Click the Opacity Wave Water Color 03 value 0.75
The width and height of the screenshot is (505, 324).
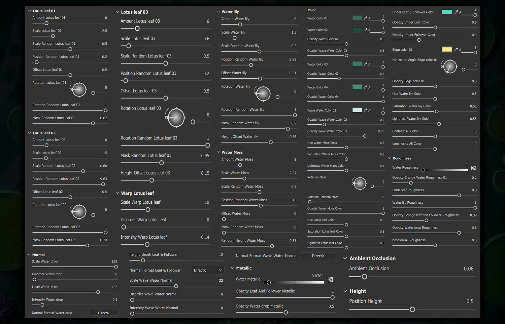[x=381, y=131]
